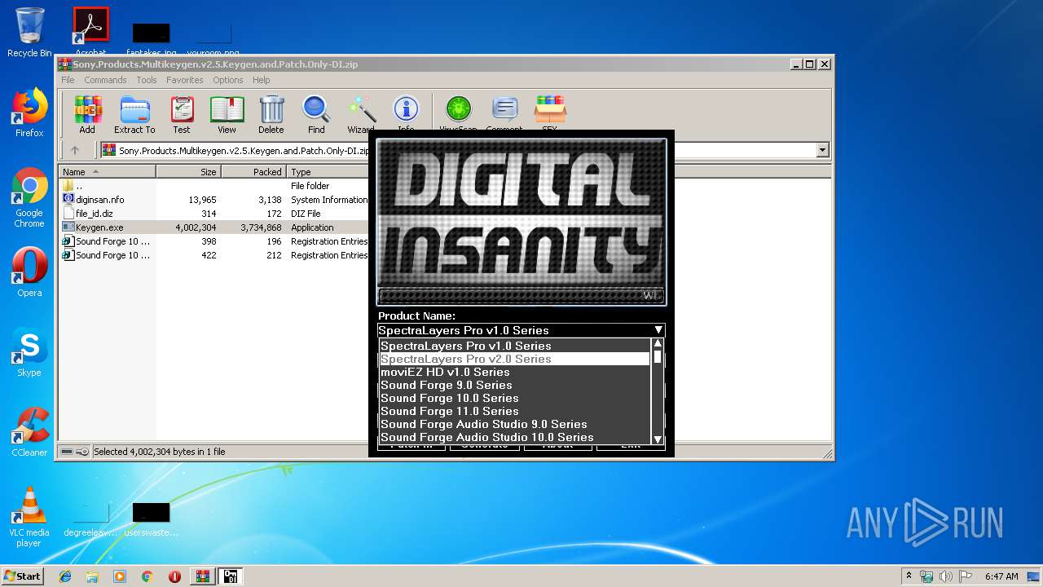Select the second Sound Forge 10 registry file
This screenshot has height=587, width=1043.
tap(215, 255)
